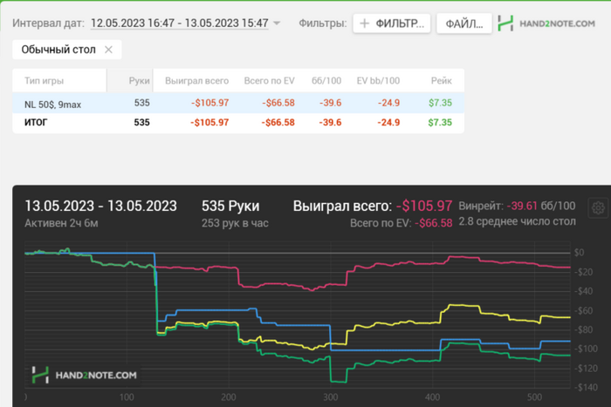
Task: Click 'Выиграл всего: -$105.97' in chart header
Action: pyautogui.click(x=373, y=207)
